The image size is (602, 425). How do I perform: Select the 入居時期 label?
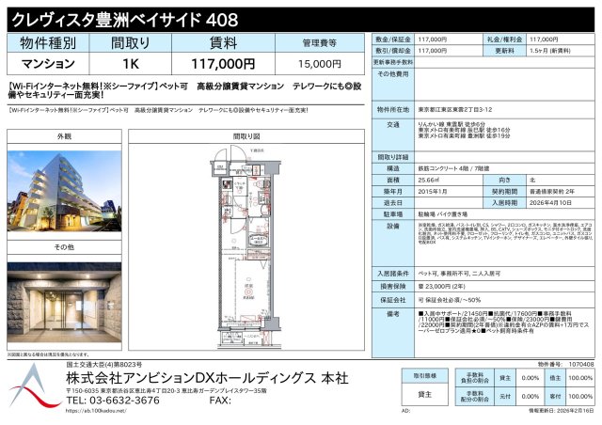[504, 202]
